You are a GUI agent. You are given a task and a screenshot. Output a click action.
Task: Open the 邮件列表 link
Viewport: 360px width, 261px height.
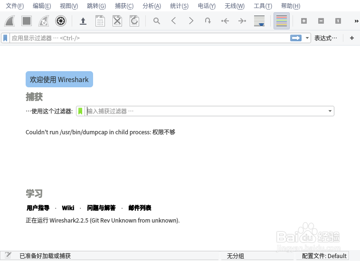click(x=140, y=208)
